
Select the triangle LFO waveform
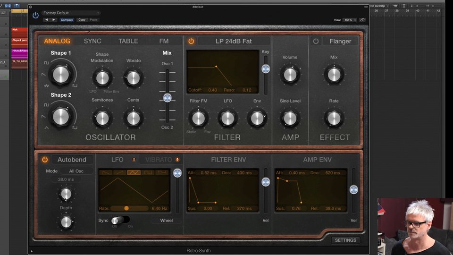tap(134, 173)
